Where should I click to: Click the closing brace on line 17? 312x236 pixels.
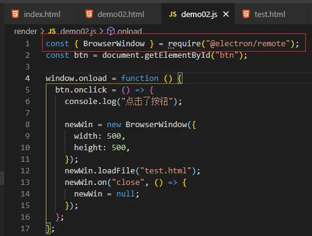(x=48, y=229)
